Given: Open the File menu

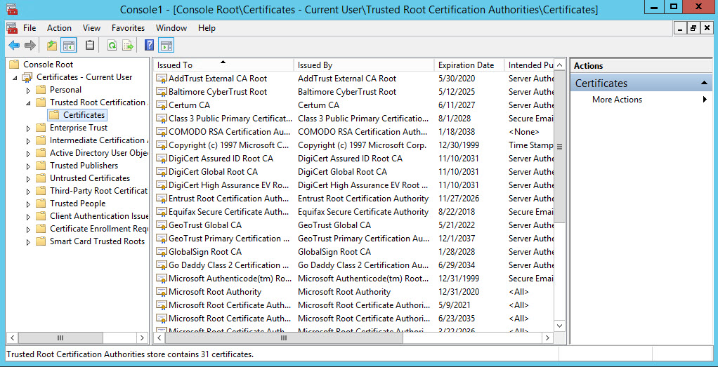Looking at the screenshot, I should pyautogui.click(x=30, y=28).
